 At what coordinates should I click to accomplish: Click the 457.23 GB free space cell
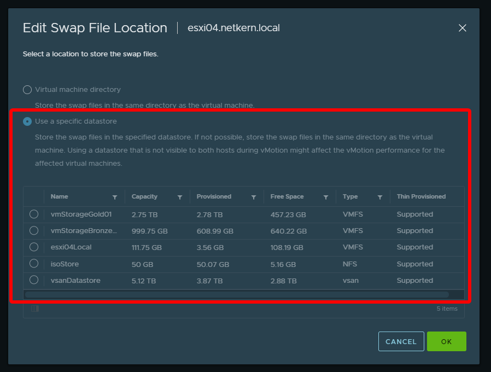[x=288, y=214]
